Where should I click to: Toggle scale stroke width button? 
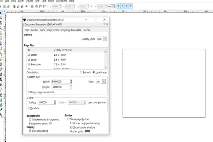pos(119,6)
